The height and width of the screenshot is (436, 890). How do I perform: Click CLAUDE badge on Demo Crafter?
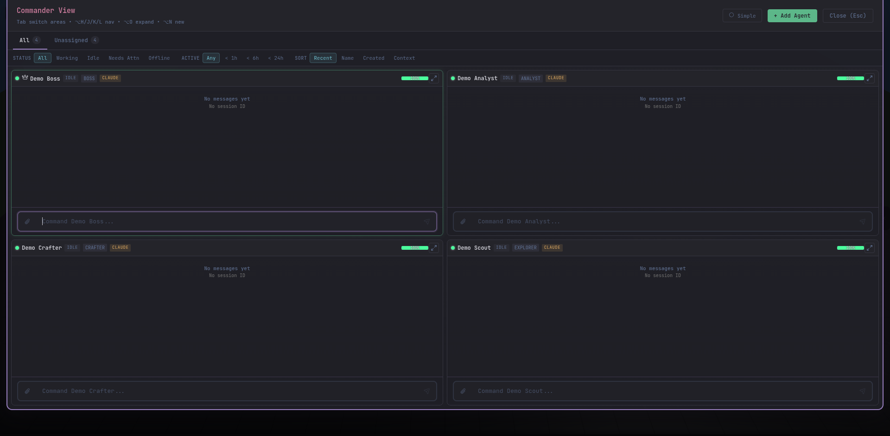[x=120, y=248]
